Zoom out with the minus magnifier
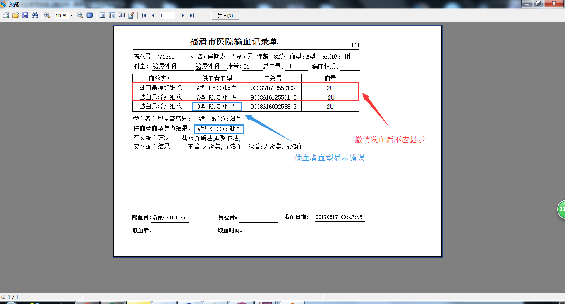This screenshot has width=565, height=304. [x=80, y=15]
